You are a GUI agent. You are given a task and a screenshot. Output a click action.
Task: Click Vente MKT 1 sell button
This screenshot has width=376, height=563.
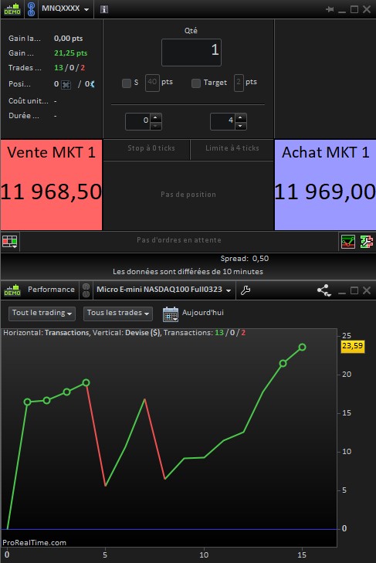tap(52, 185)
